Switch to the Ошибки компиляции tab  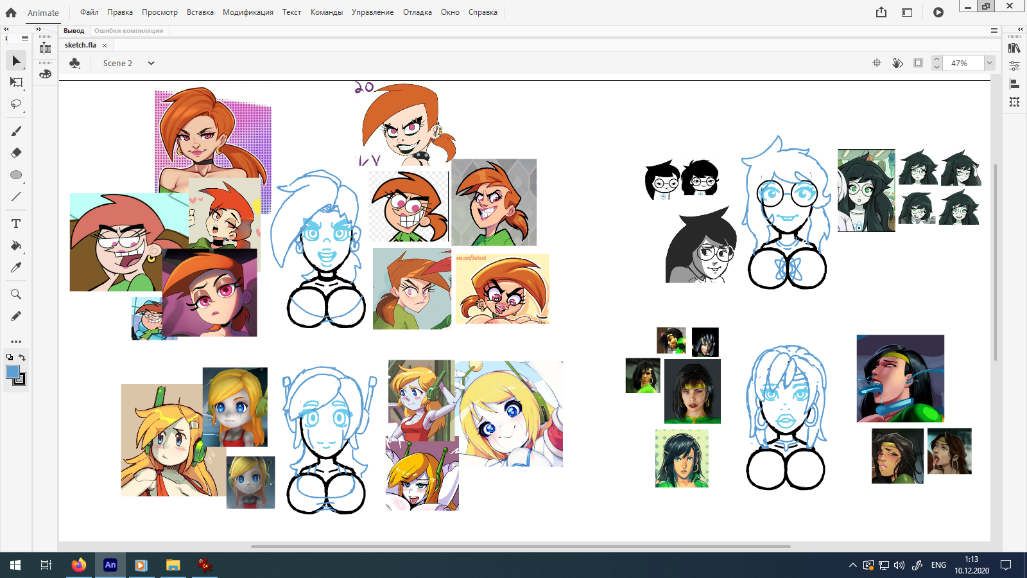(x=129, y=31)
